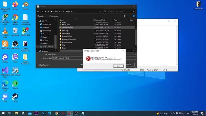Open Zoom desktop shortcut
206x116 pixels.
(x=5, y=98)
